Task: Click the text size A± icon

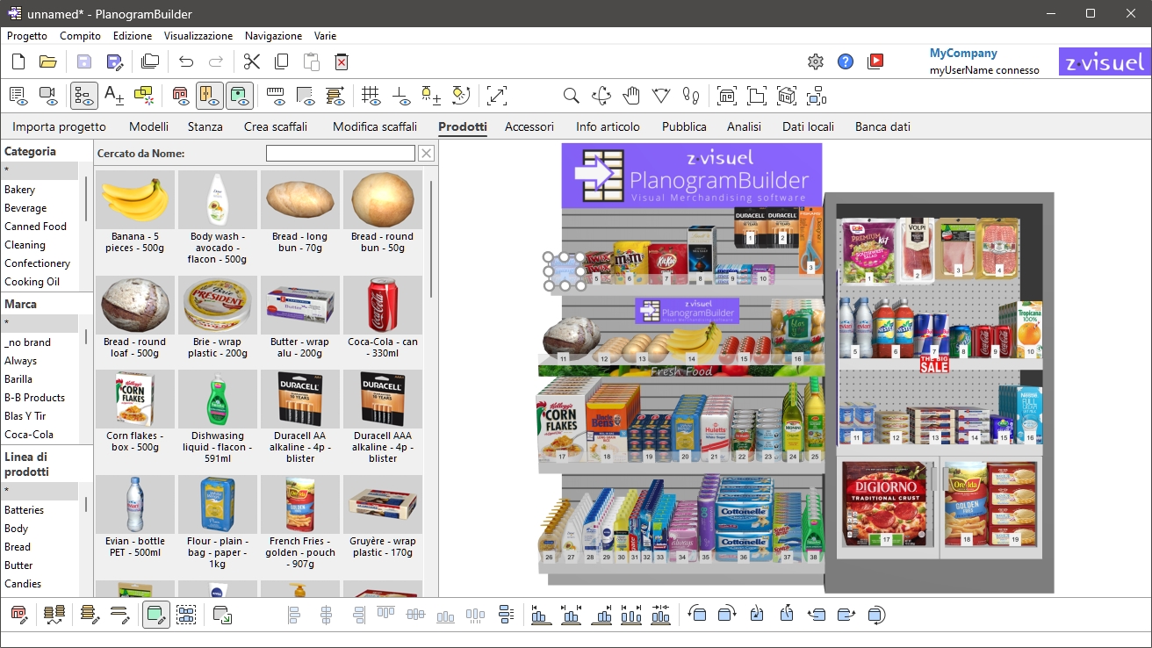Action: [x=114, y=96]
